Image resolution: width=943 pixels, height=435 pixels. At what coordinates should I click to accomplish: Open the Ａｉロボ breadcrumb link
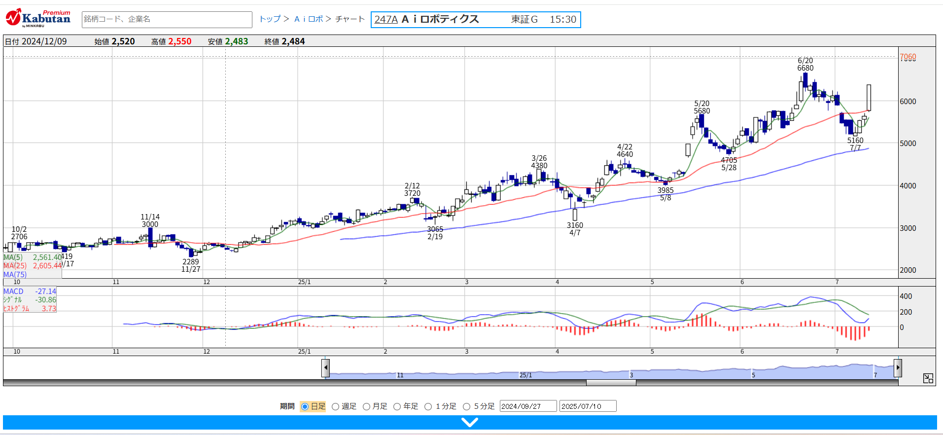click(x=309, y=19)
